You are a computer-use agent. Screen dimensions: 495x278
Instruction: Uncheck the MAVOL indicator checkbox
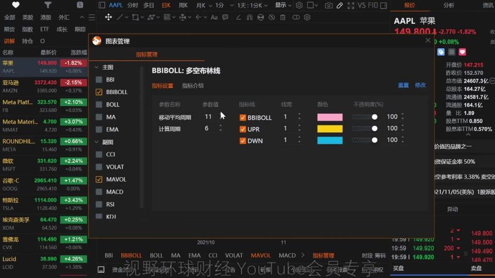99,179
